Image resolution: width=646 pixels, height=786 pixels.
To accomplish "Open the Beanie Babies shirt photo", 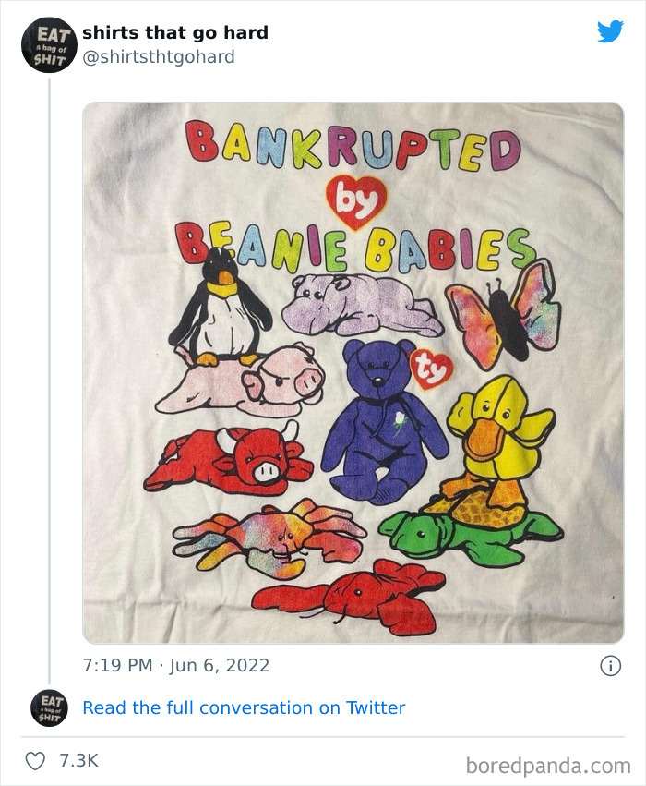I will [x=353, y=372].
